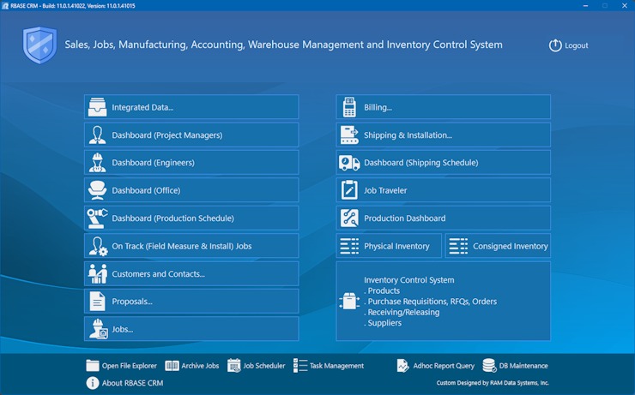This screenshot has width=635, height=395.
Task: Click the On Track jobs person-gear icon
Action: point(98,246)
